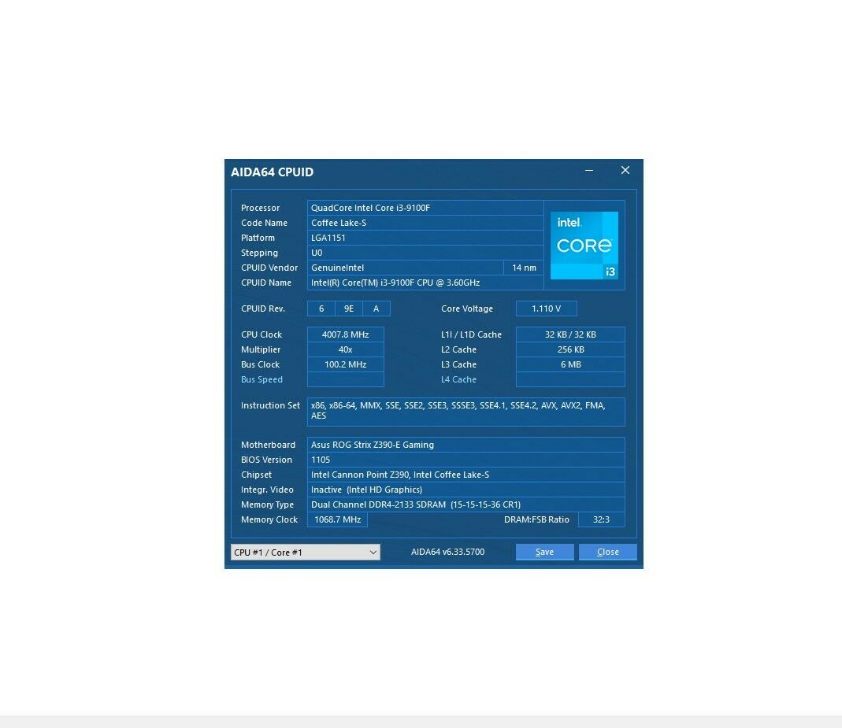Click the 256 KB L2 cache value
The width and height of the screenshot is (842, 728).
[570, 349]
